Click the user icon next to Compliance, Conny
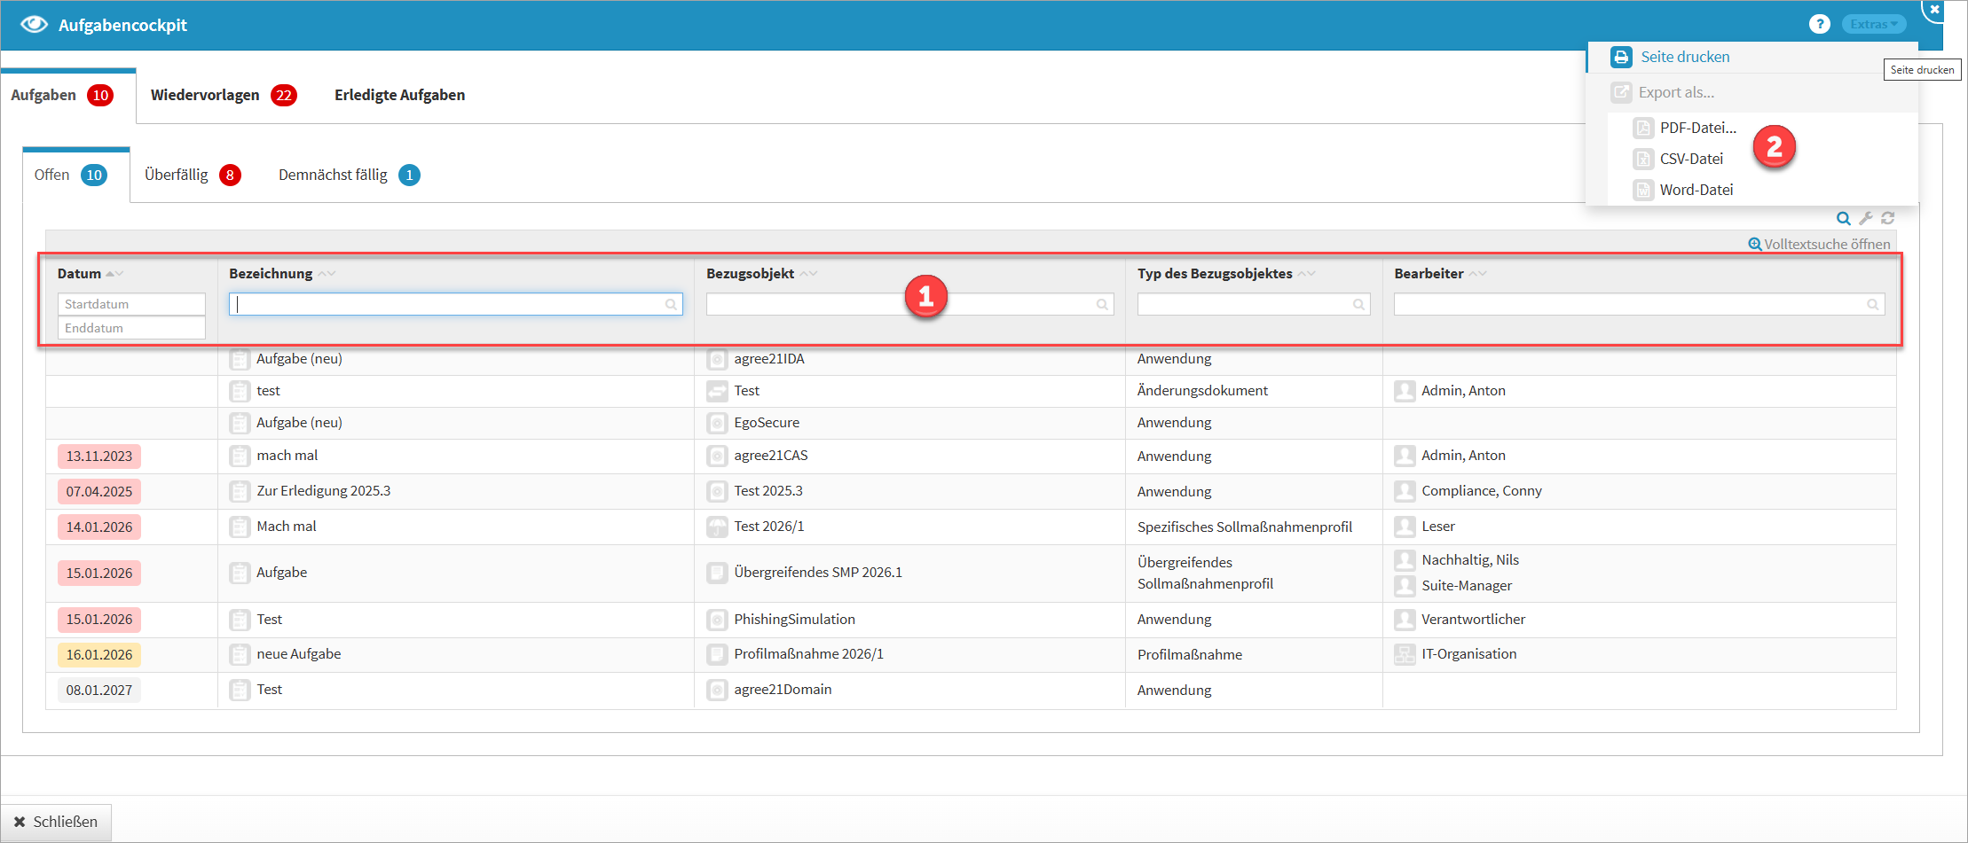The width and height of the screenshot is (1968, 843). click(1405, 491)
